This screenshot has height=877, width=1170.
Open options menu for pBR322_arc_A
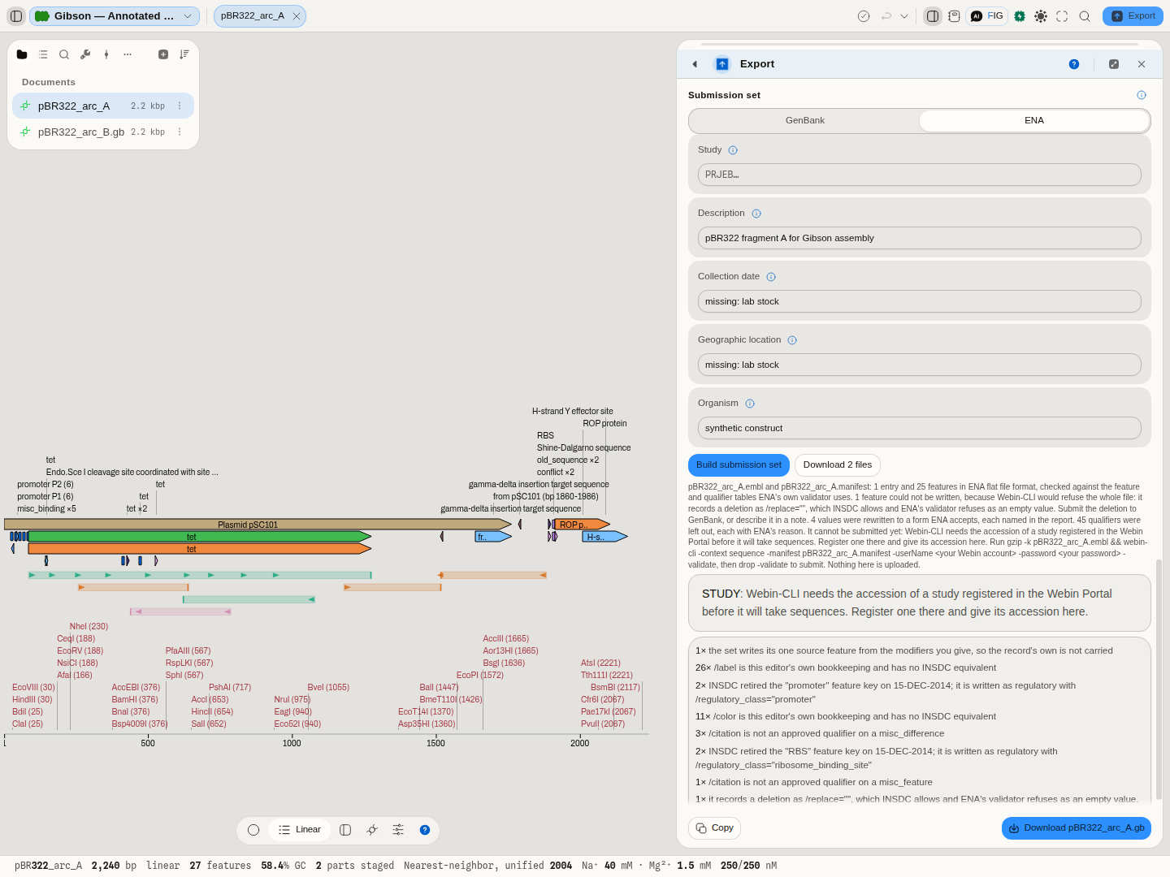(180, 106)
